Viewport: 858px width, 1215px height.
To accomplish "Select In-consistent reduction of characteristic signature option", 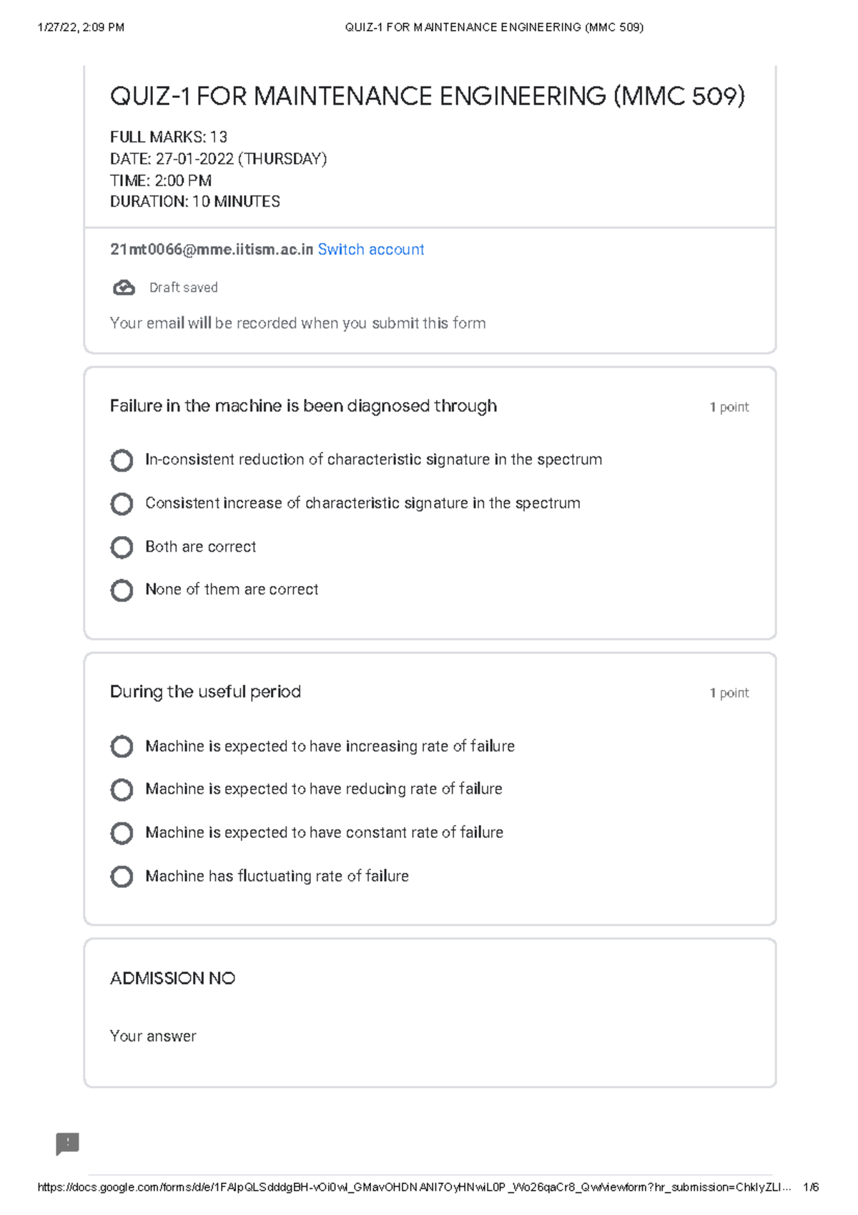I will click(x=122, y=460).
